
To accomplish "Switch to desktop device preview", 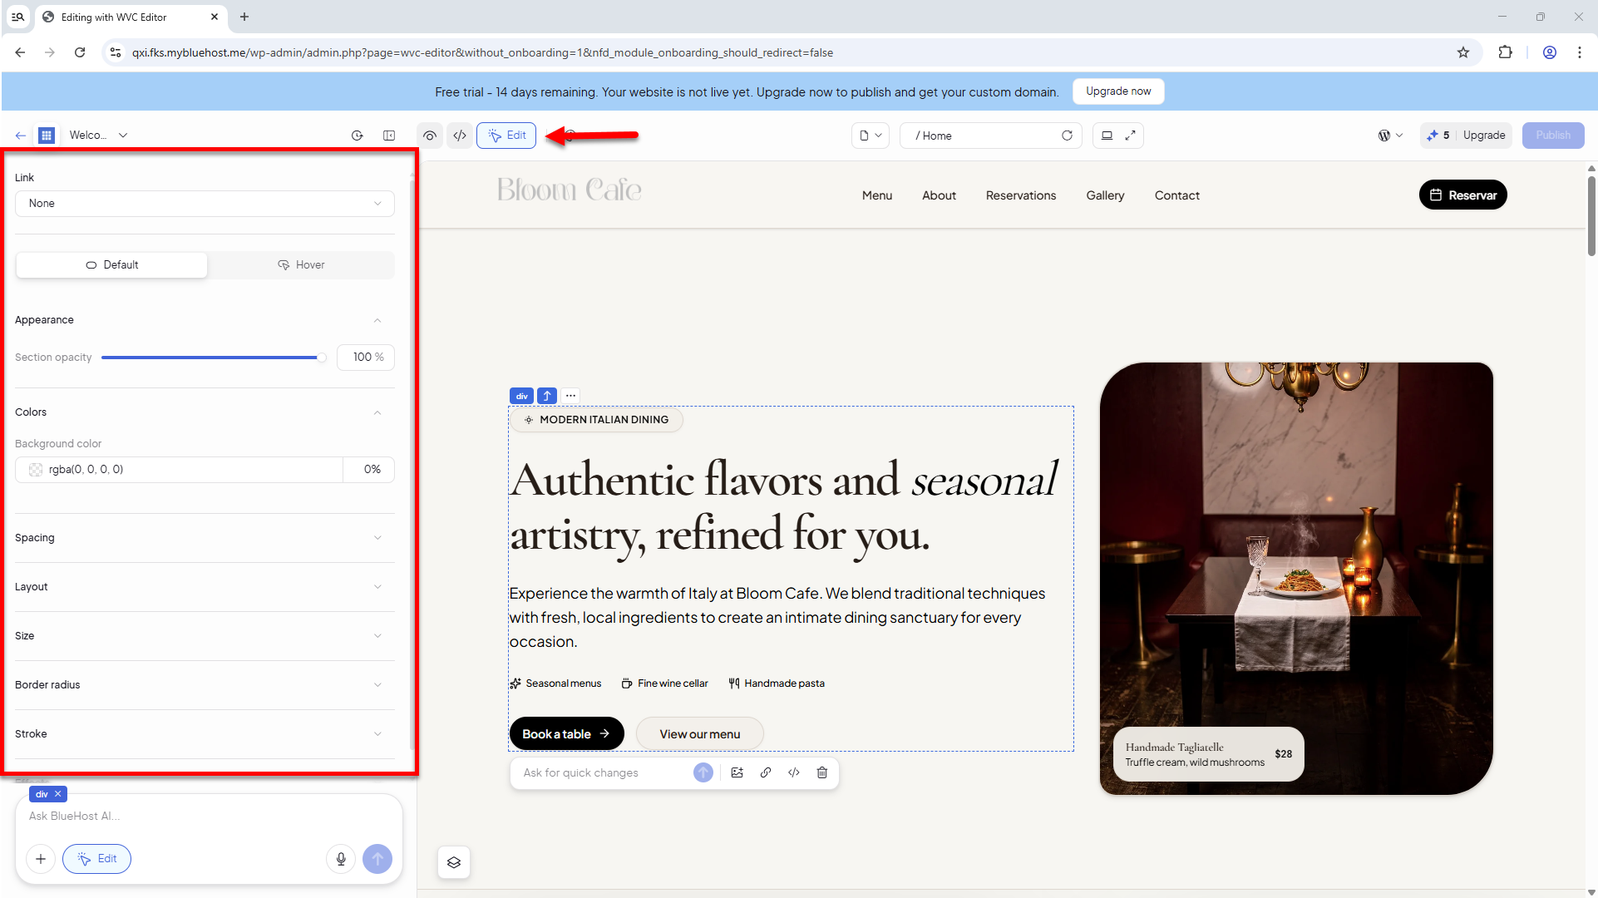I will point(1107,136).
